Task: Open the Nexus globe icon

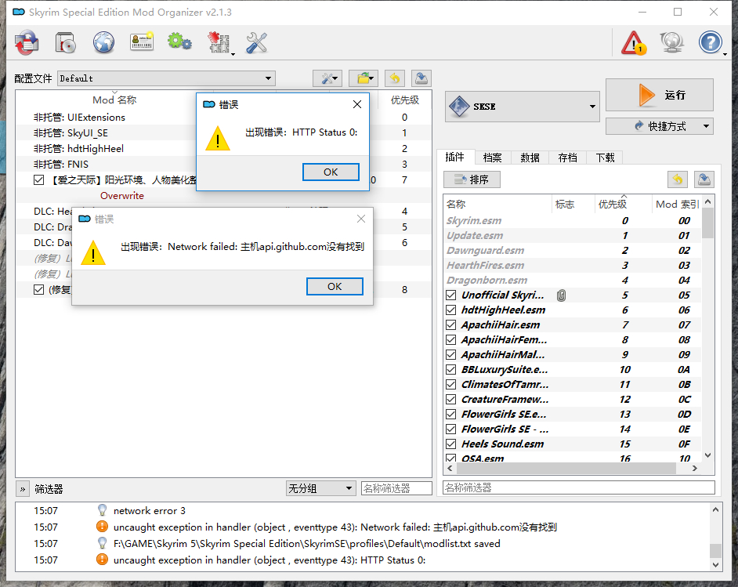Action: (103, 42)
